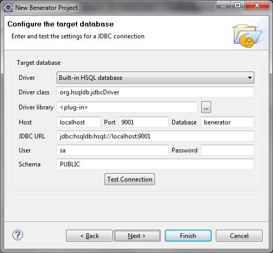This screenshot has width=273, height=253.
Task: Focus the Driver class text field
Action: [x=155, y=92]
